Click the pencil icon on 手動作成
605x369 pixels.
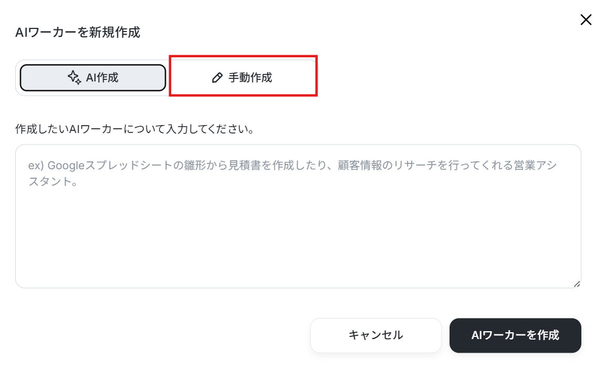click(217, 78)
